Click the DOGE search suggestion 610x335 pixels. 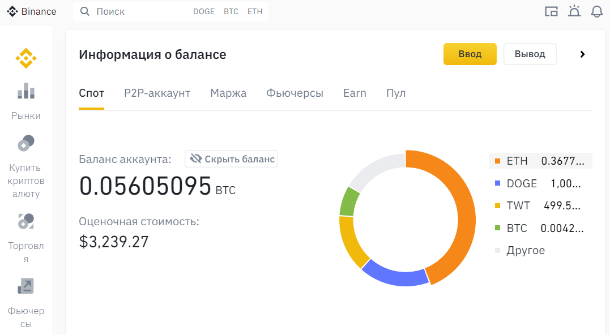click(204, 12)
